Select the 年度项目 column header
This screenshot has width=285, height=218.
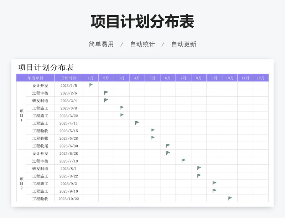(35, 78)
